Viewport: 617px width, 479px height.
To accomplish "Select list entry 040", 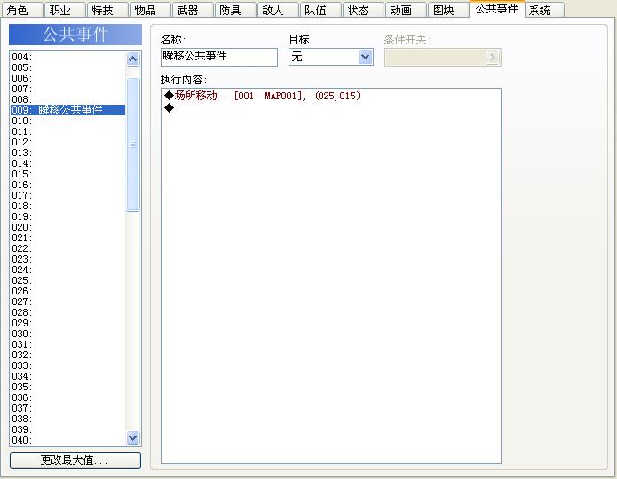I will pyautogui.click(x=67, y=440).
